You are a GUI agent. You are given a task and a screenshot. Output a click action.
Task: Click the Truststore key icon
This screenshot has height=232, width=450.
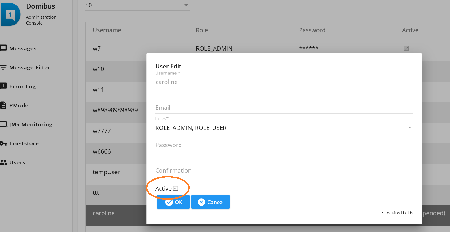click(3, 143)
